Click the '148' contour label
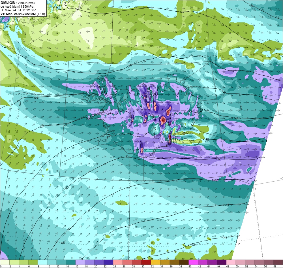Image resolution: width=283 pixels, height=268 pixels. (x=224, y=238)
